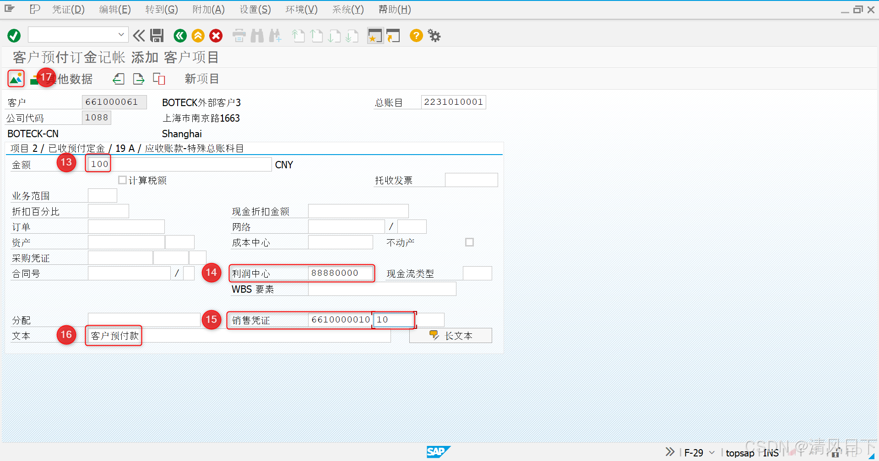This screenshot has height=461, width=879.
Task: Click the Favorites star icon
Action: pyautogui.click(x=375, y=35)
